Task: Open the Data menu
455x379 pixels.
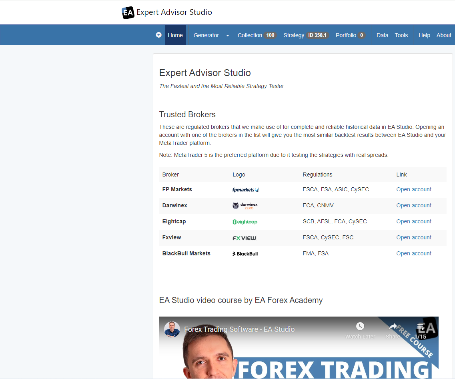Action: click(382, 35)
